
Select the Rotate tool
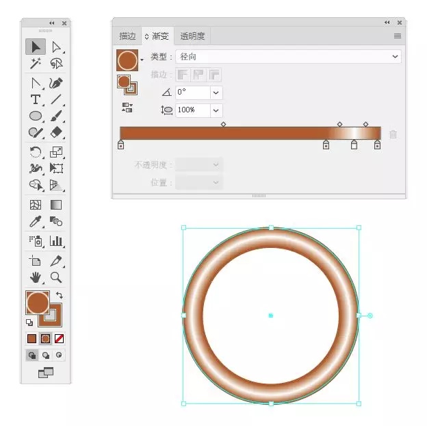pyautogui.click(x=36, y=152)
